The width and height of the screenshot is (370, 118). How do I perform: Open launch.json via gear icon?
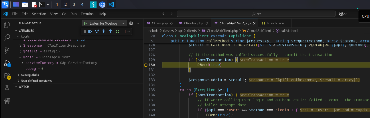131,23
